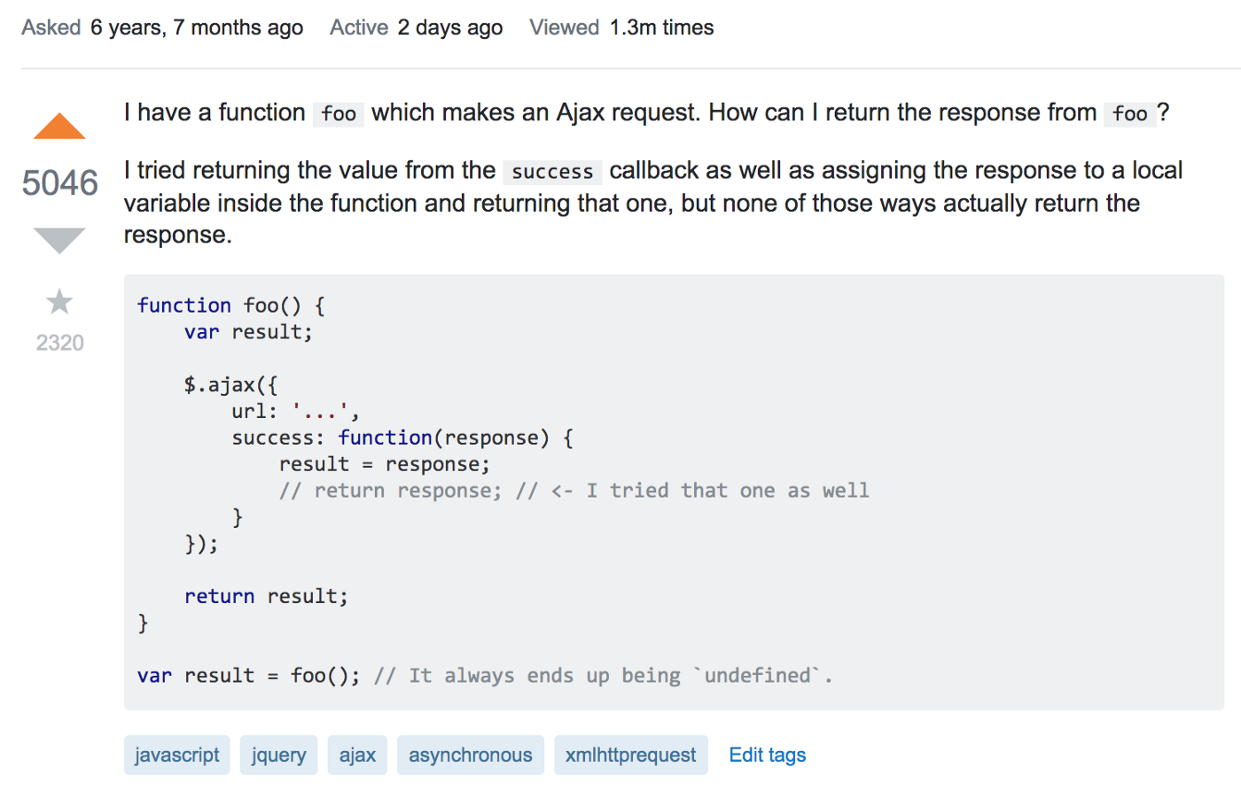Downvote the question using the gray arrow

(59, 240)
